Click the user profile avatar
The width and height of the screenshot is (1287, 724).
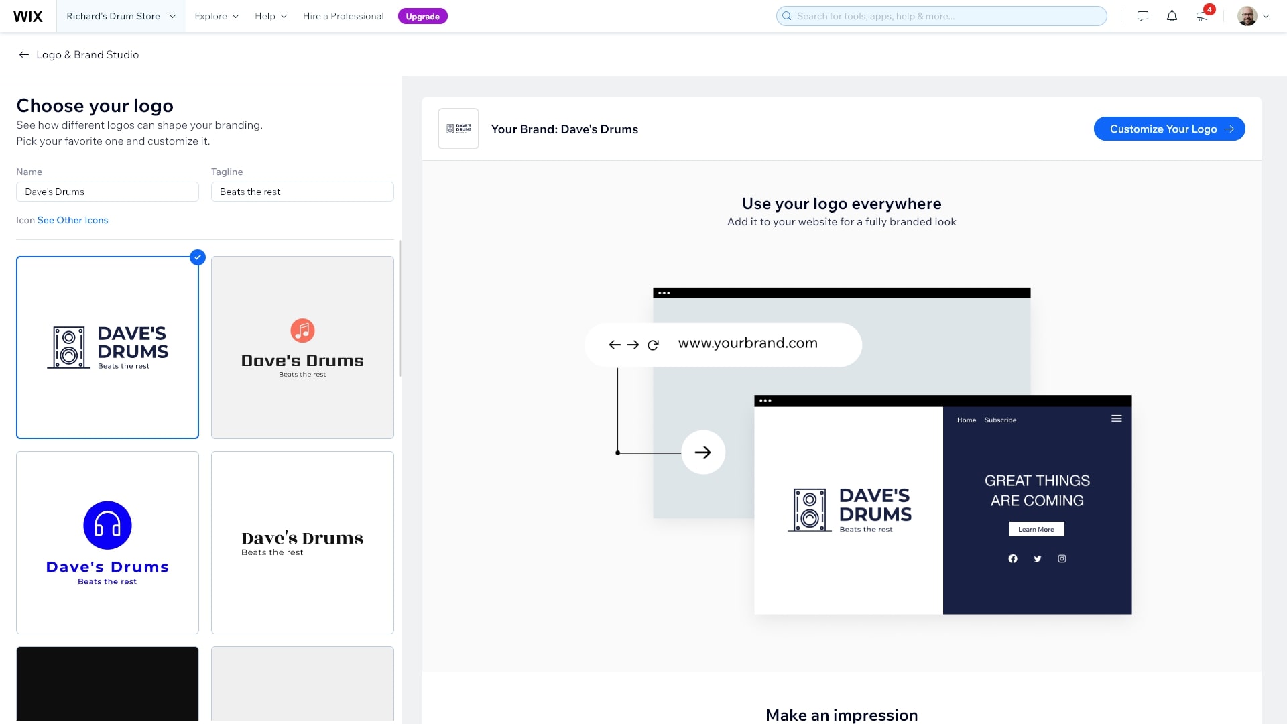(x=1247, y=16)
